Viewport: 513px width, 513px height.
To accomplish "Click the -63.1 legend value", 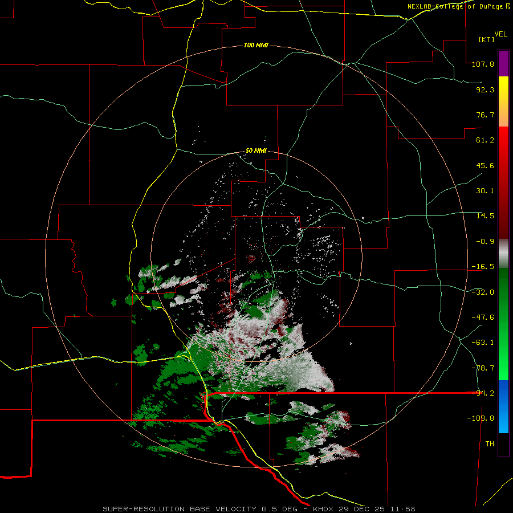I will point(483,343).
